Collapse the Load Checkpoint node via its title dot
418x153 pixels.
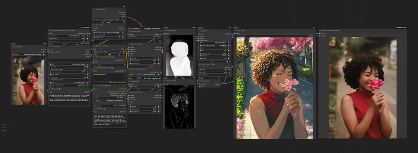(93, 9)
